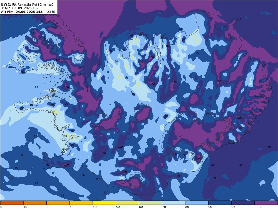278x209 pixels.
Task: Select the "IT: Mið. 03. 09. 2025 15Z" line
Action: (x=19, y=8)
